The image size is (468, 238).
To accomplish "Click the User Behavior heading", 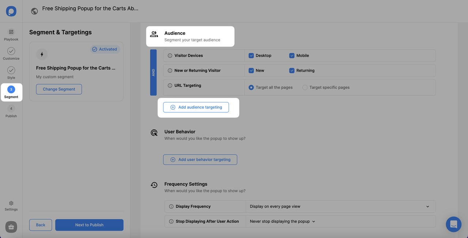I will 180,132.
